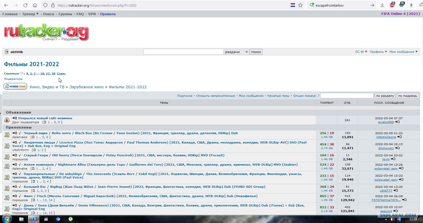Expand the Опции показа options

click(x=306, y=96)
